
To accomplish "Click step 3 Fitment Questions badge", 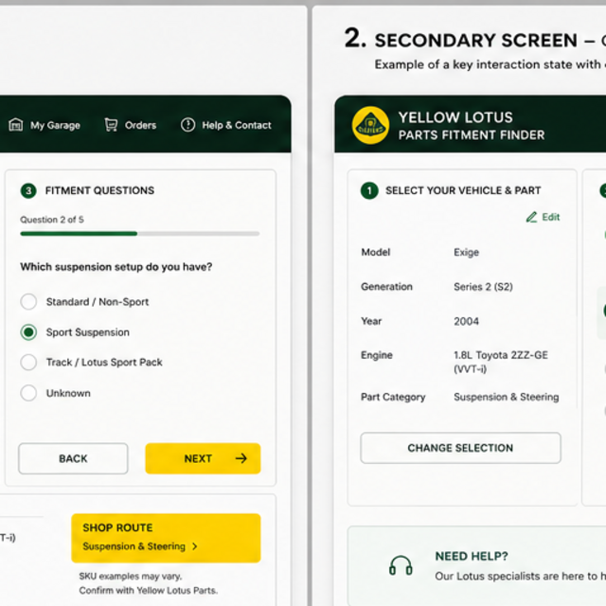I will pos(28,190).
